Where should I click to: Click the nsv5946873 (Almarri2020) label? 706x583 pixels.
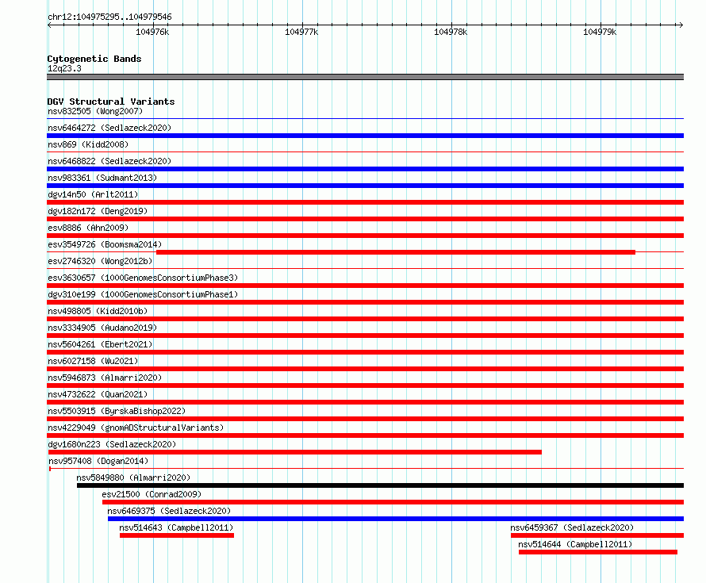point(105,378)
